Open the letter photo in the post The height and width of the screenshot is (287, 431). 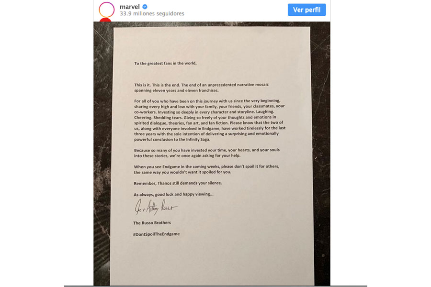212,154
